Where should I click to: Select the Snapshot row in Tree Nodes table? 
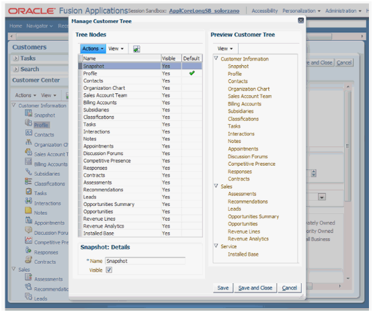140,66
